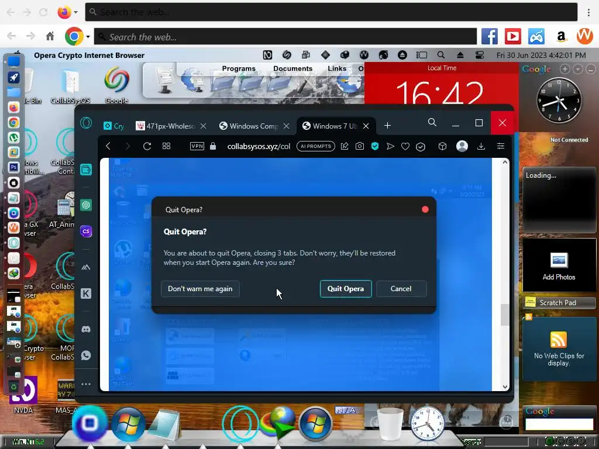Open Photoshop in left dock
Image resolution: width=599 pixels, height=449 pixels.
(14, 167)
